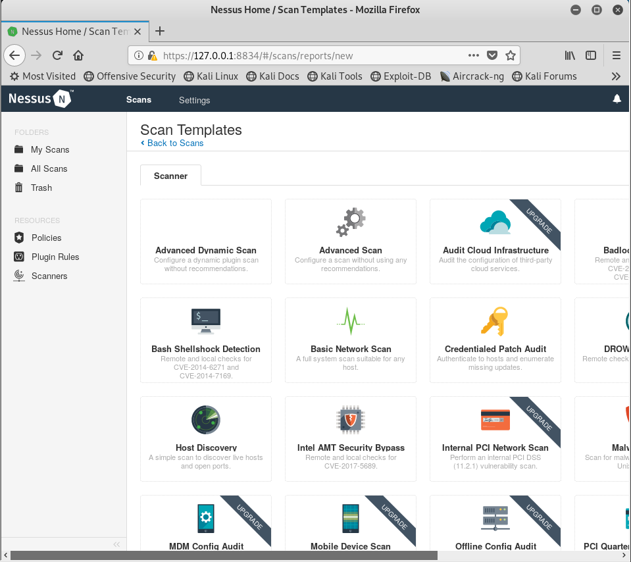The width and height of the screenshot is (631, 562).
Task: Click the Policies shield icon
Action: 19,238
